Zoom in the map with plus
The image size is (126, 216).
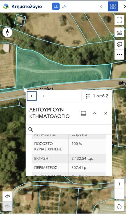pos(119,184)
